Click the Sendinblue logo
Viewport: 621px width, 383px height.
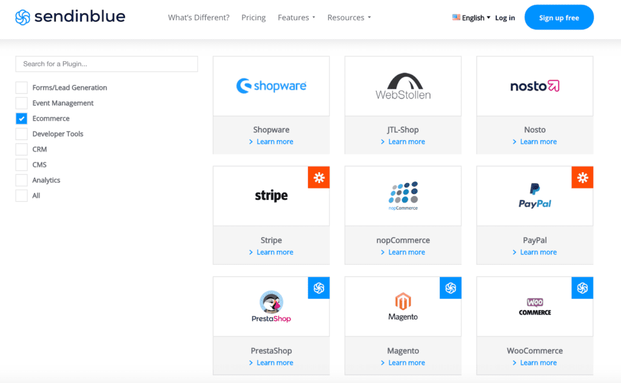click(70, 17)
